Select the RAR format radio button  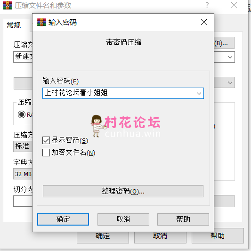[x=22, y=114]
